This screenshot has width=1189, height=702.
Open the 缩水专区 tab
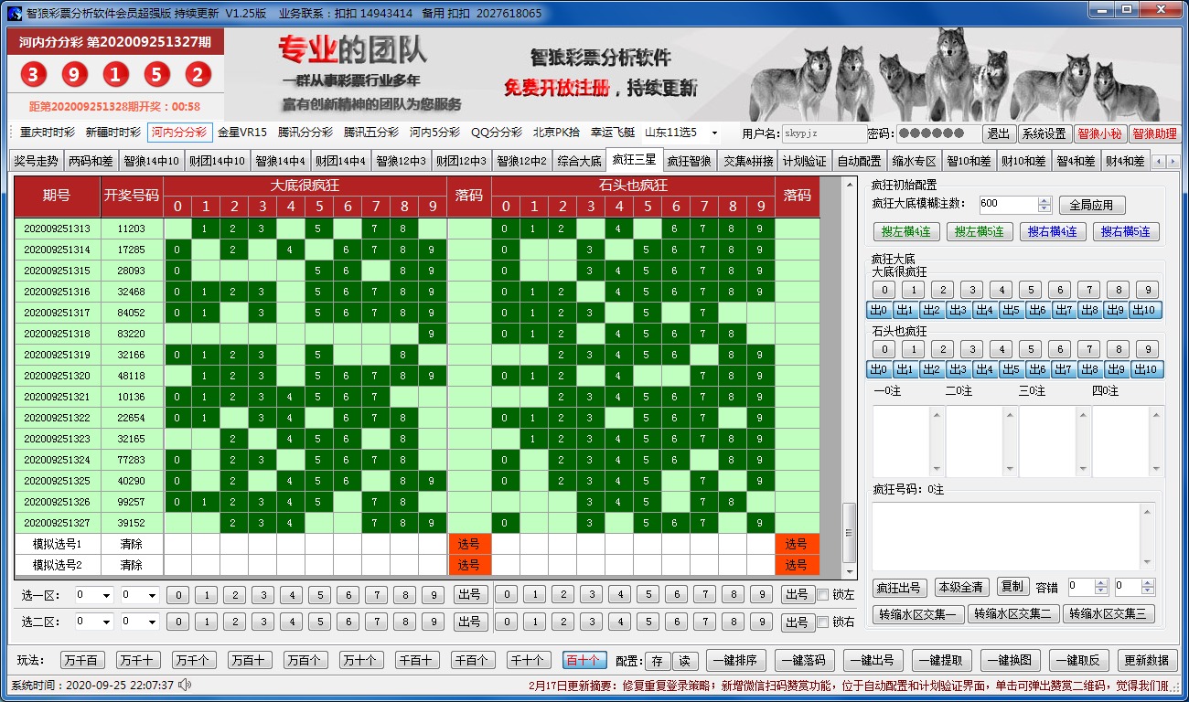coord(914,161)
